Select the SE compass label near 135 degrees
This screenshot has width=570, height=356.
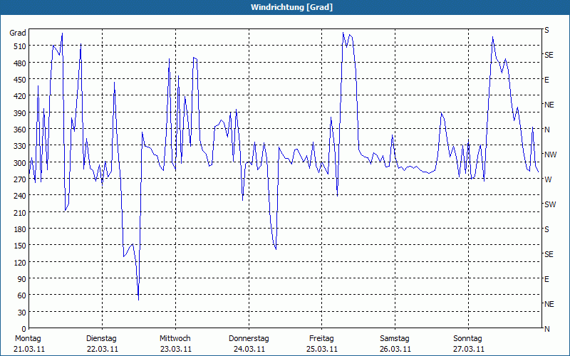(x=549, y=254)
